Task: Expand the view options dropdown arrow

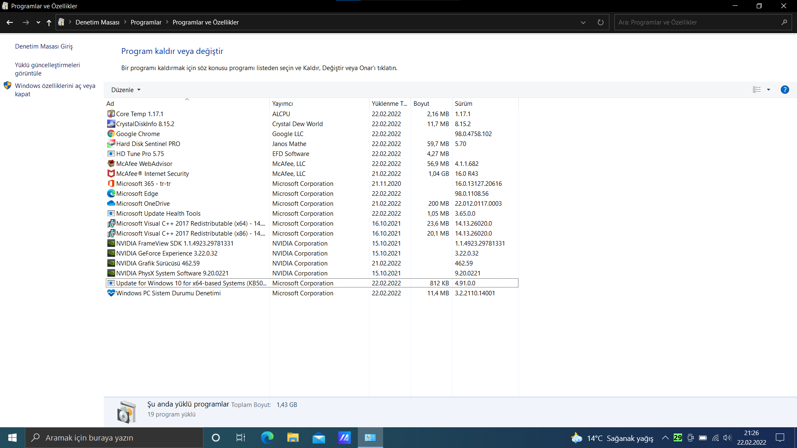Action: tap(768, 90)
